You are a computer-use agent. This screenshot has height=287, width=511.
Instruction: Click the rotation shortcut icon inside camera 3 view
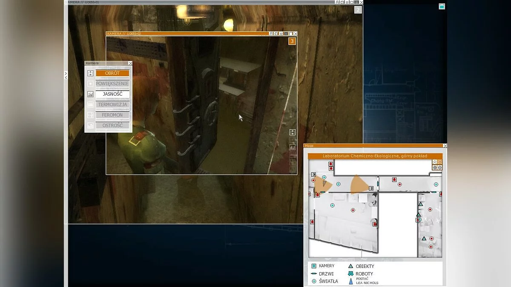(x=293, y=132)
